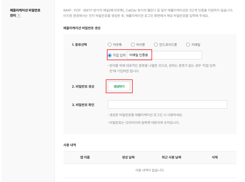Screen dimensions: 245x182
Task: Click the 사용 내역 heading
Action: [x=69, y=145]
